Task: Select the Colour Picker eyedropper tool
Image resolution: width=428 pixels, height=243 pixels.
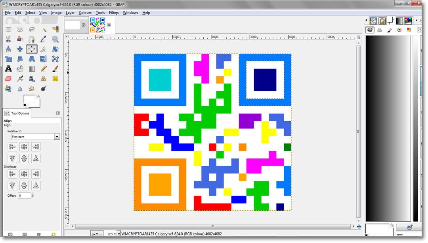Action: pyautogui.click(x=44, y=39)
